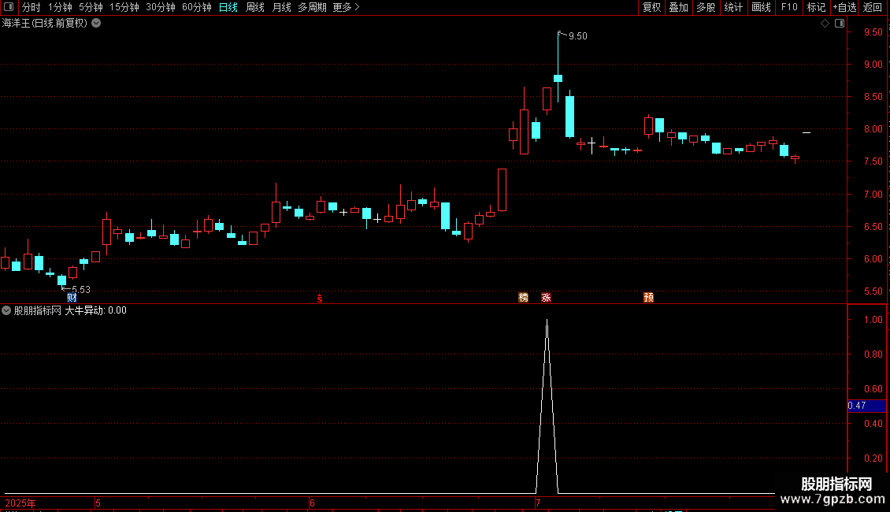Click the 标记 mark button
The image size is (890, 512).
pos(816,7)
